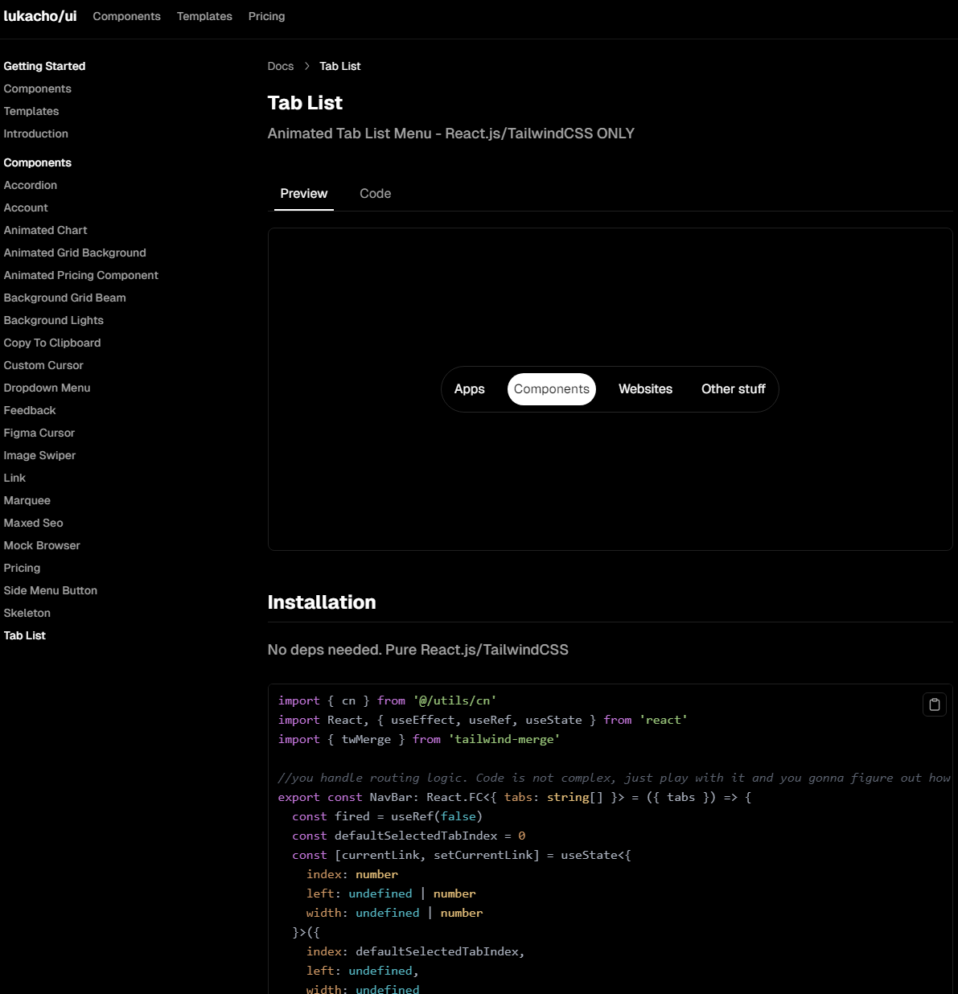Open Components in the top navigation
Viewport: 958px width, 994px height.
[x=126, y=16]
